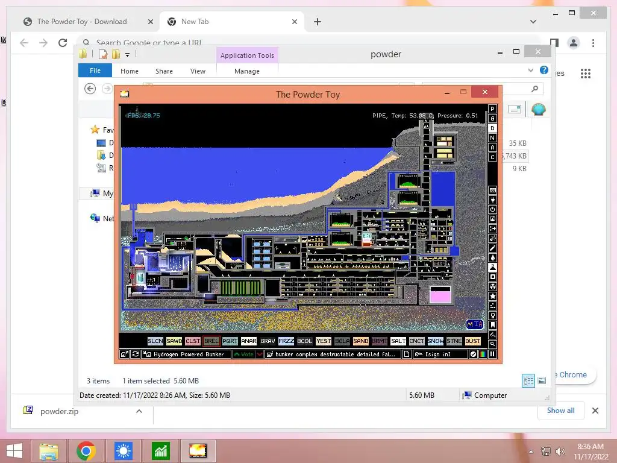
Task: Open the View ribbon tab
Action: coord(198,71)
